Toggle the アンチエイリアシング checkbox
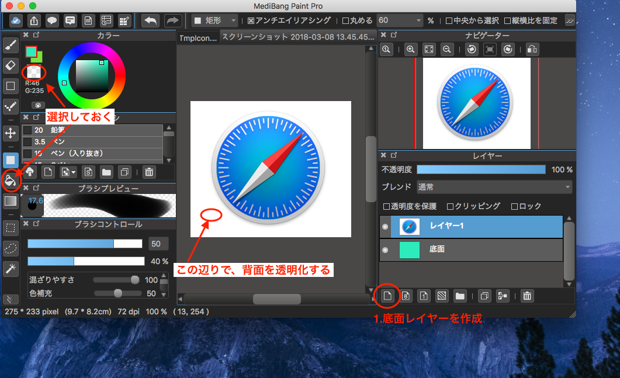Screen dimensions: 620x378 (x=251, y=20)
